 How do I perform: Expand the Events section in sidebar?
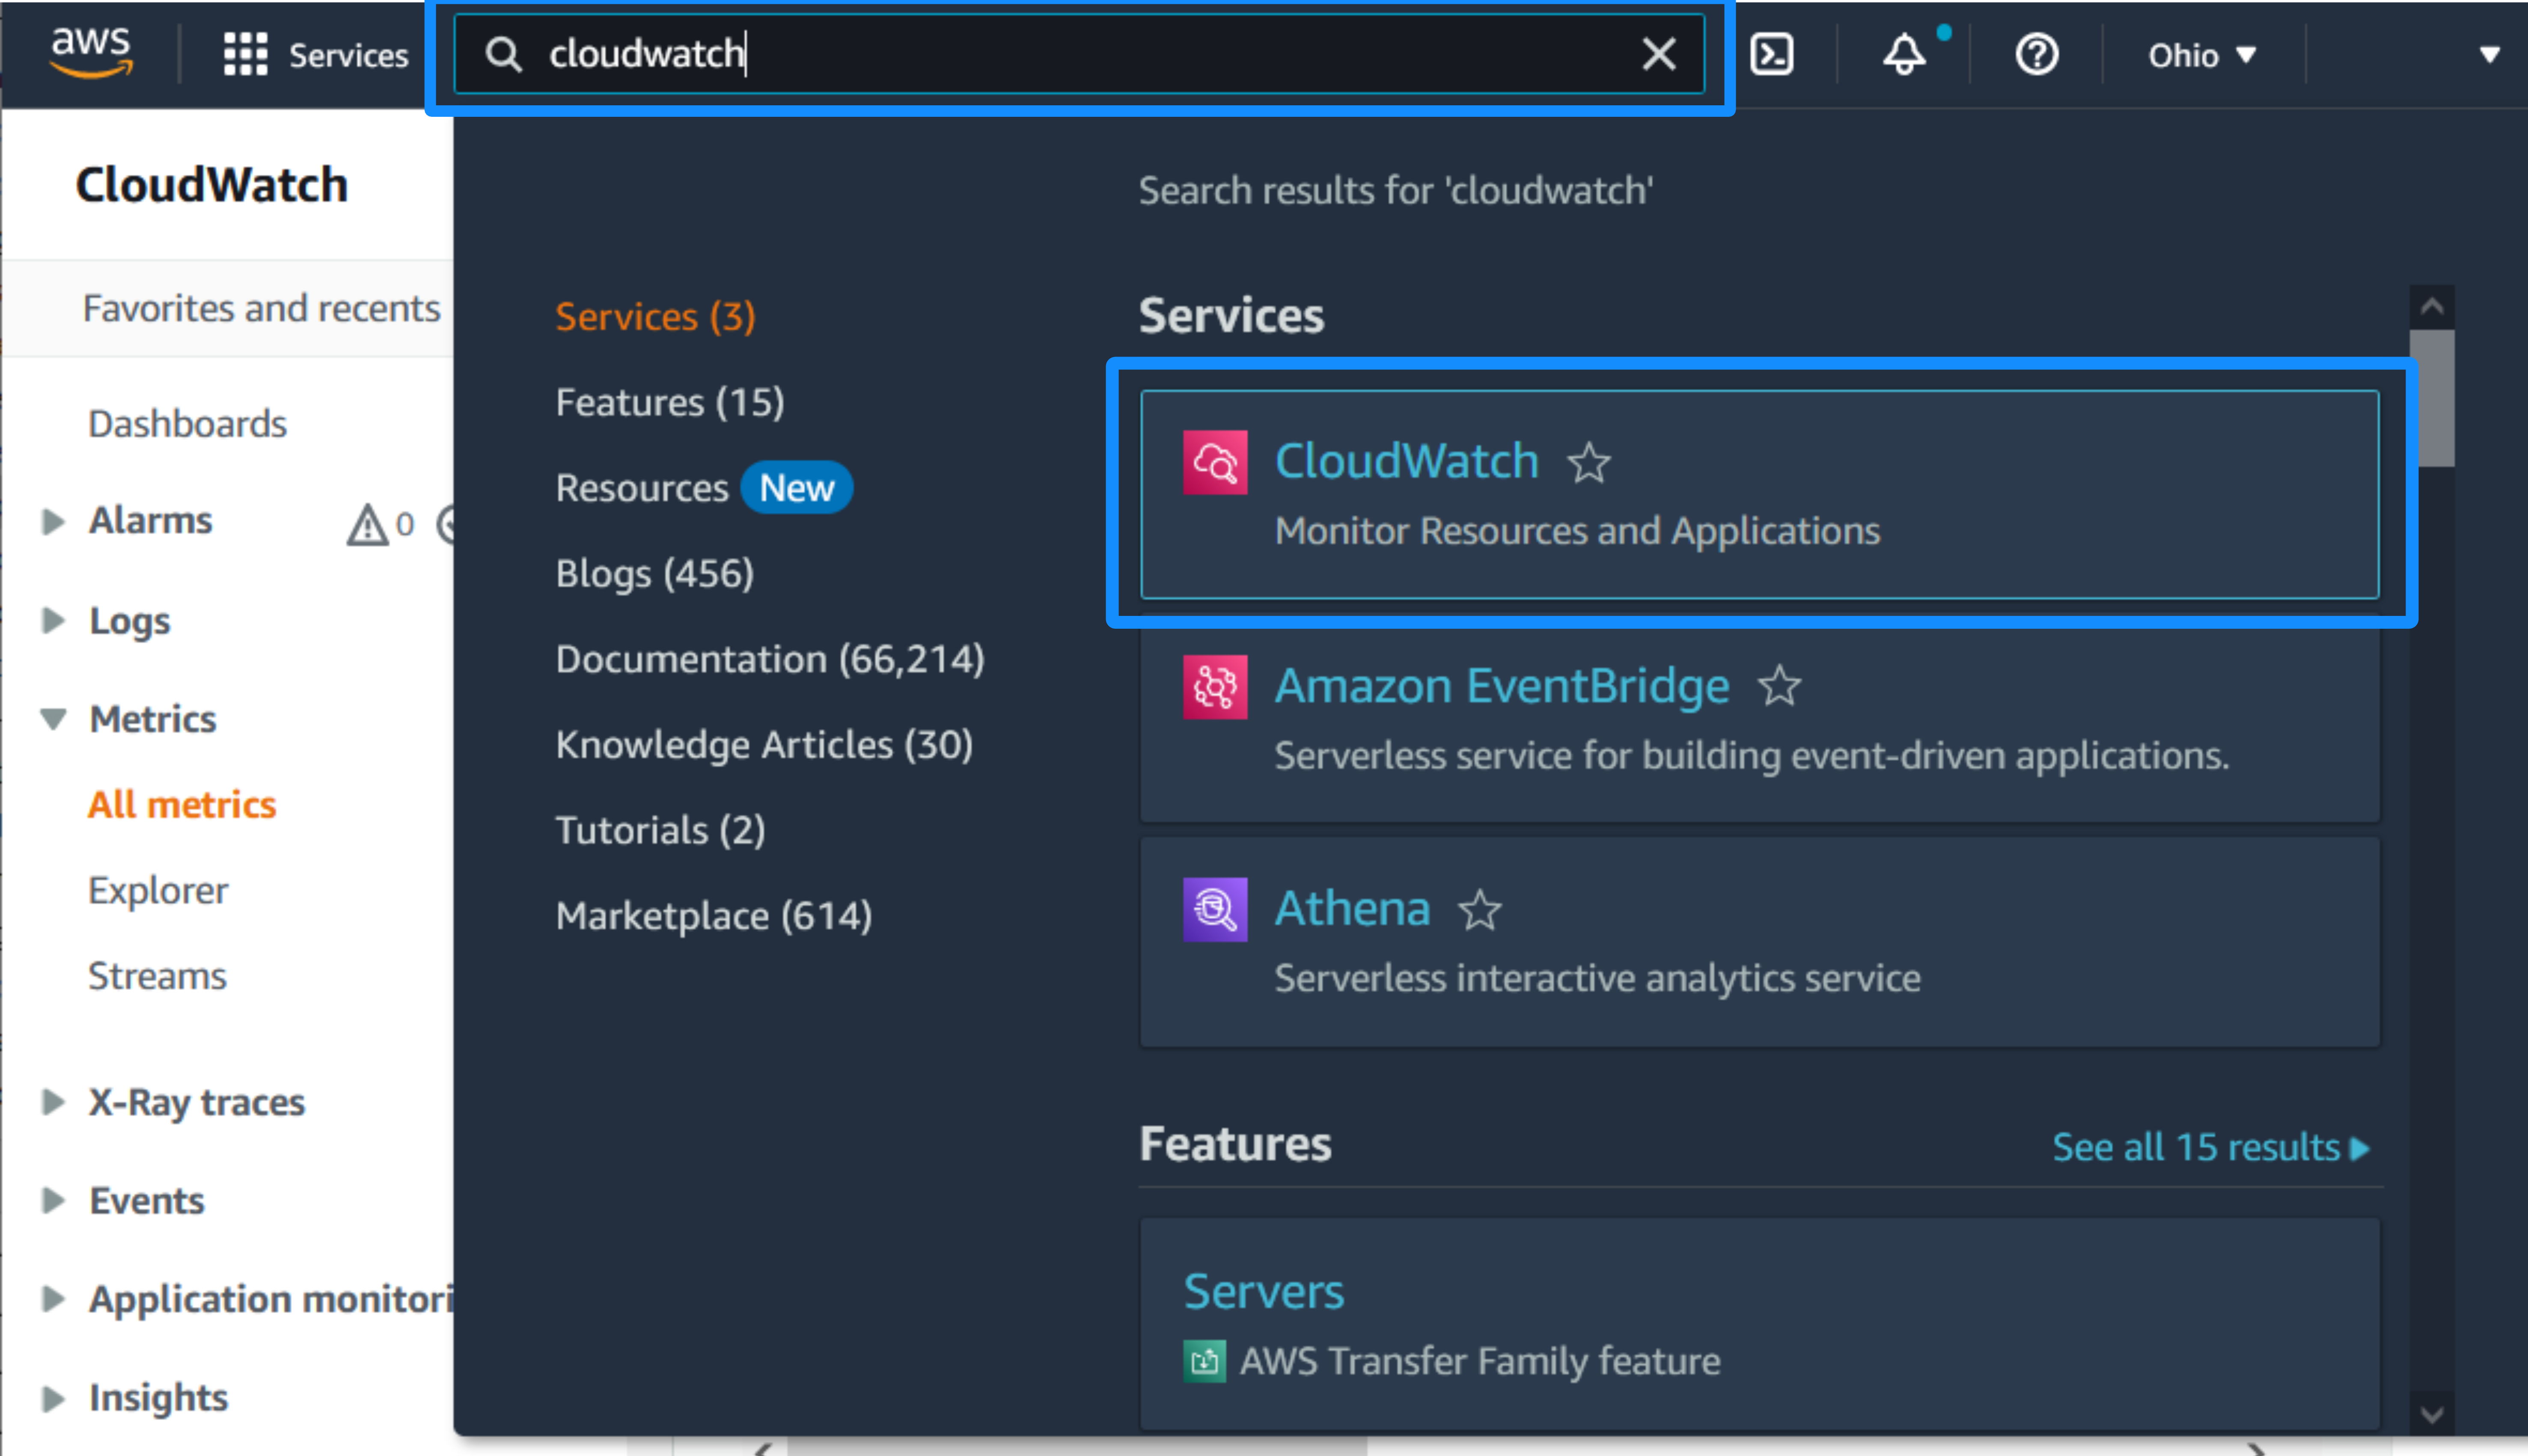(52, 1199)
